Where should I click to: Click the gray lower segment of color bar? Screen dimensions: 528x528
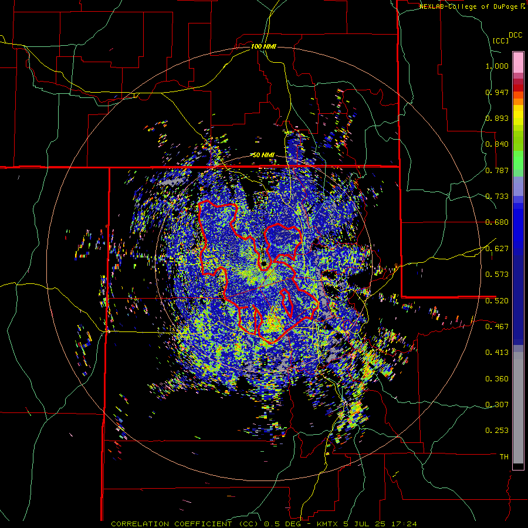(518, 408)
